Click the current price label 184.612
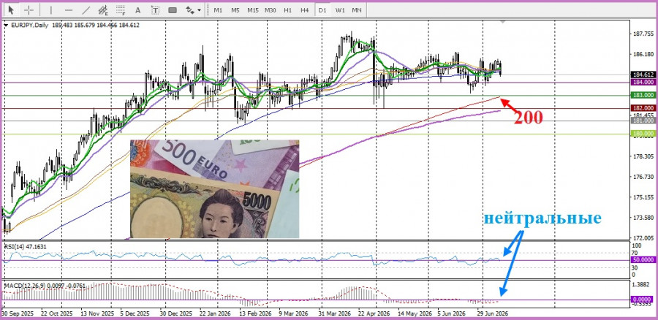 (x=642, y=75)
